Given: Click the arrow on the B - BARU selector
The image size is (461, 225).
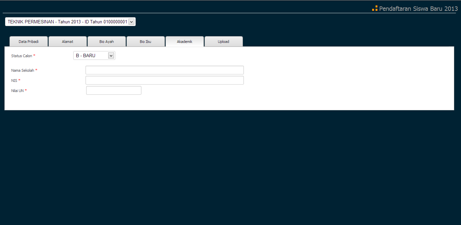Looking at the screenshot, I should (111, 55).
